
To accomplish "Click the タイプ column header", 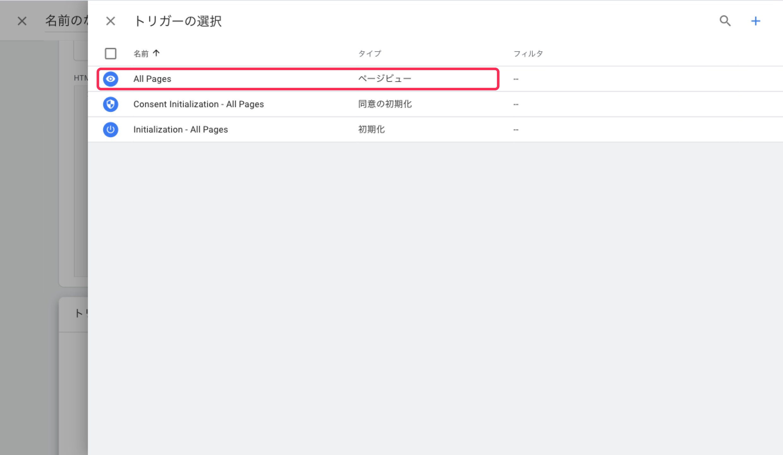I will coord(369,54).
